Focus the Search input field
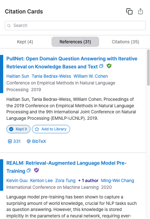Image resolution: width=150 pixels, height=219 pixels. pyautogui.click(x=75, y=26)
